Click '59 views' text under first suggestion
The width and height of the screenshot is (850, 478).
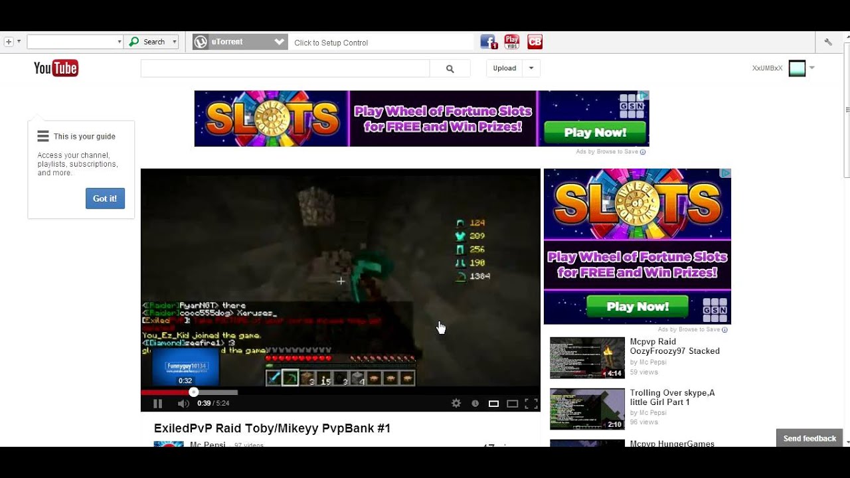pyautogui.click(x=643, y=372)
